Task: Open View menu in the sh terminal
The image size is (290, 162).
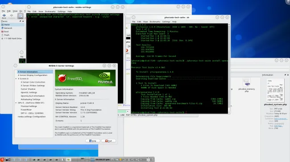Action: pyautogui.click(x=145, y=22)
